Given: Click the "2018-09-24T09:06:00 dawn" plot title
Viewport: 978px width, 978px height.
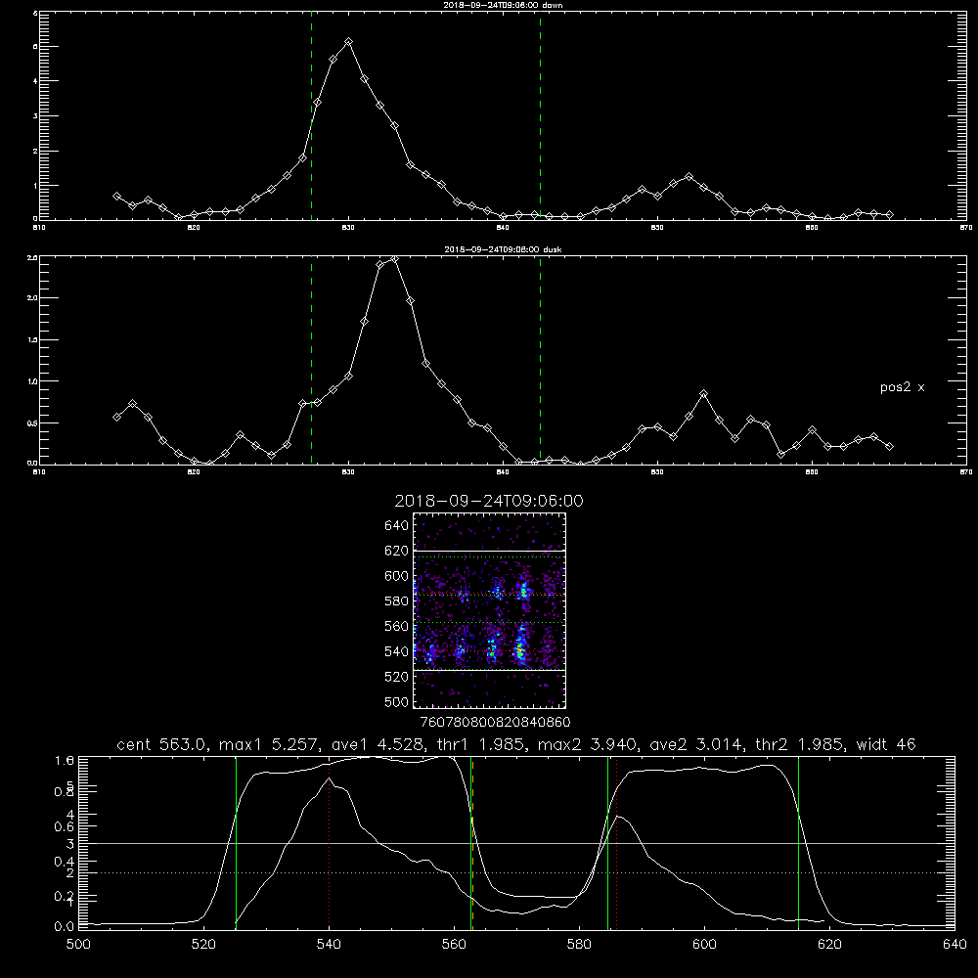Looking at the screenshot, I should (x=503, y=5).
